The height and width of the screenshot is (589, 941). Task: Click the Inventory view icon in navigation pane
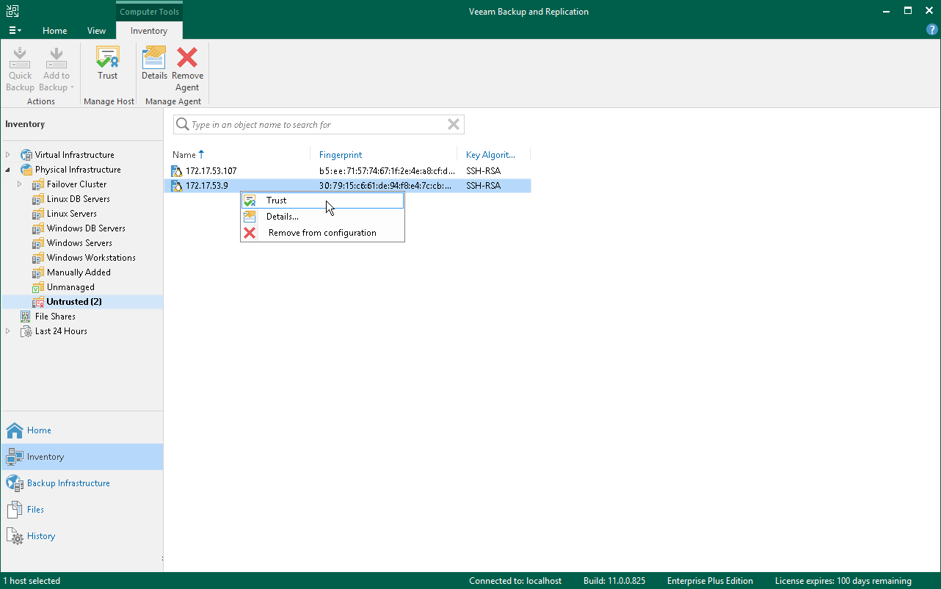point(15,457)
